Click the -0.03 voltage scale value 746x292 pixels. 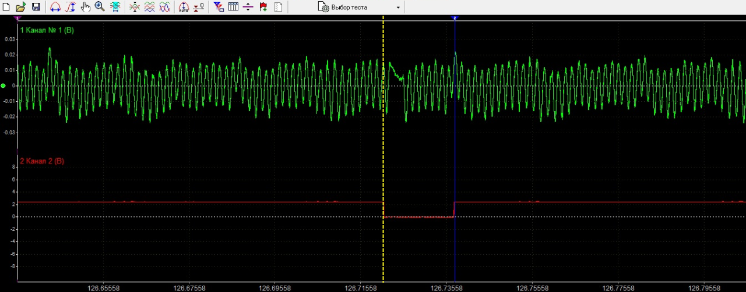(x=9, y=133)
